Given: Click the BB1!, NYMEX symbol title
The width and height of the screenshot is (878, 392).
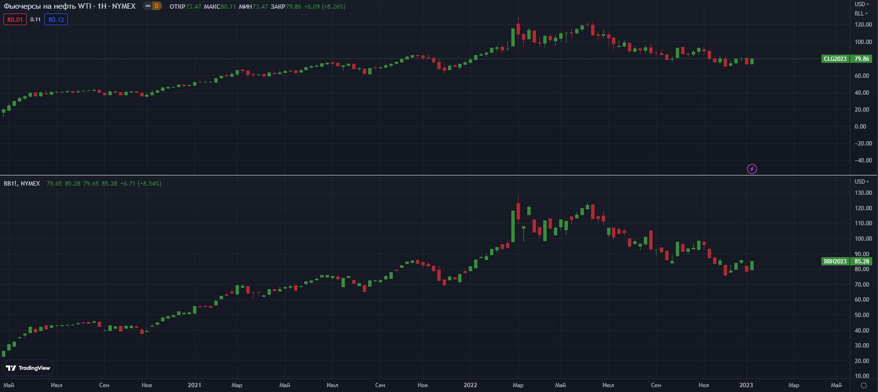Looking at the screenshot, I should pyautogui.click(x=22, y=184).
